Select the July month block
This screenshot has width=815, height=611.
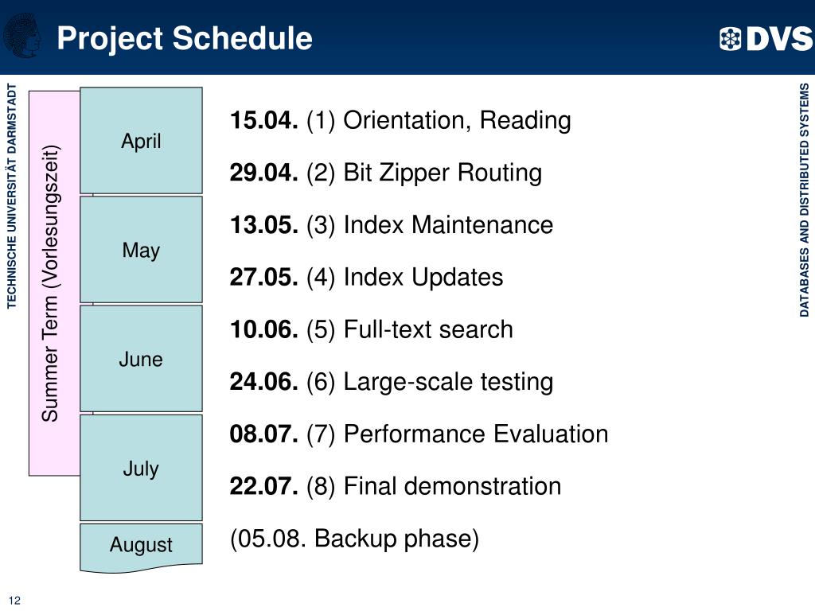pyautogui.click(x=141, y=468)
